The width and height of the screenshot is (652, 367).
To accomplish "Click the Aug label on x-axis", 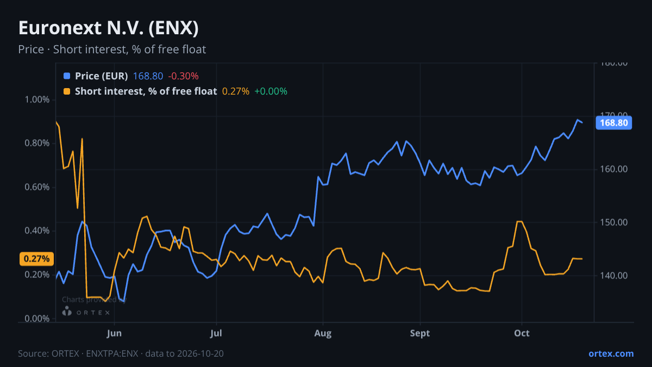I will (323, 333).
